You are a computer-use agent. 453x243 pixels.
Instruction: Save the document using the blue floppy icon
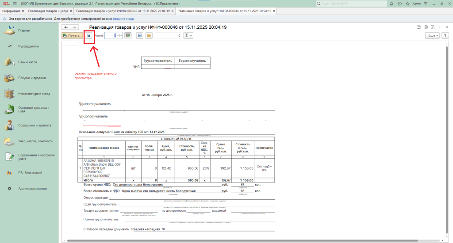pyautogui.click(x=139, y=35)
